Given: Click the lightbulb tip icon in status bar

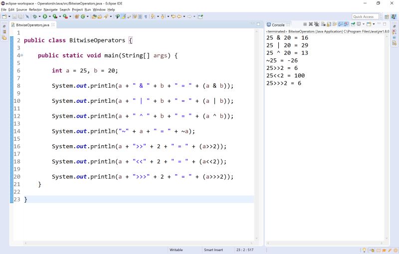Looking at the screenshot, I should pos(364,250).
